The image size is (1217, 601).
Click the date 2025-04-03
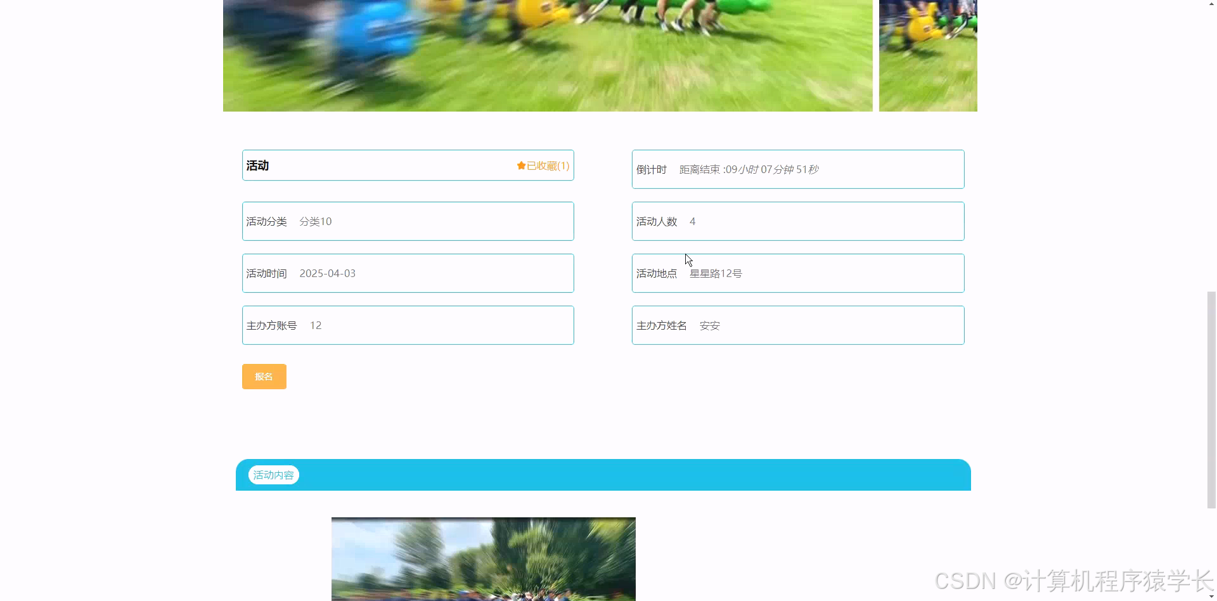click(327, 273)
